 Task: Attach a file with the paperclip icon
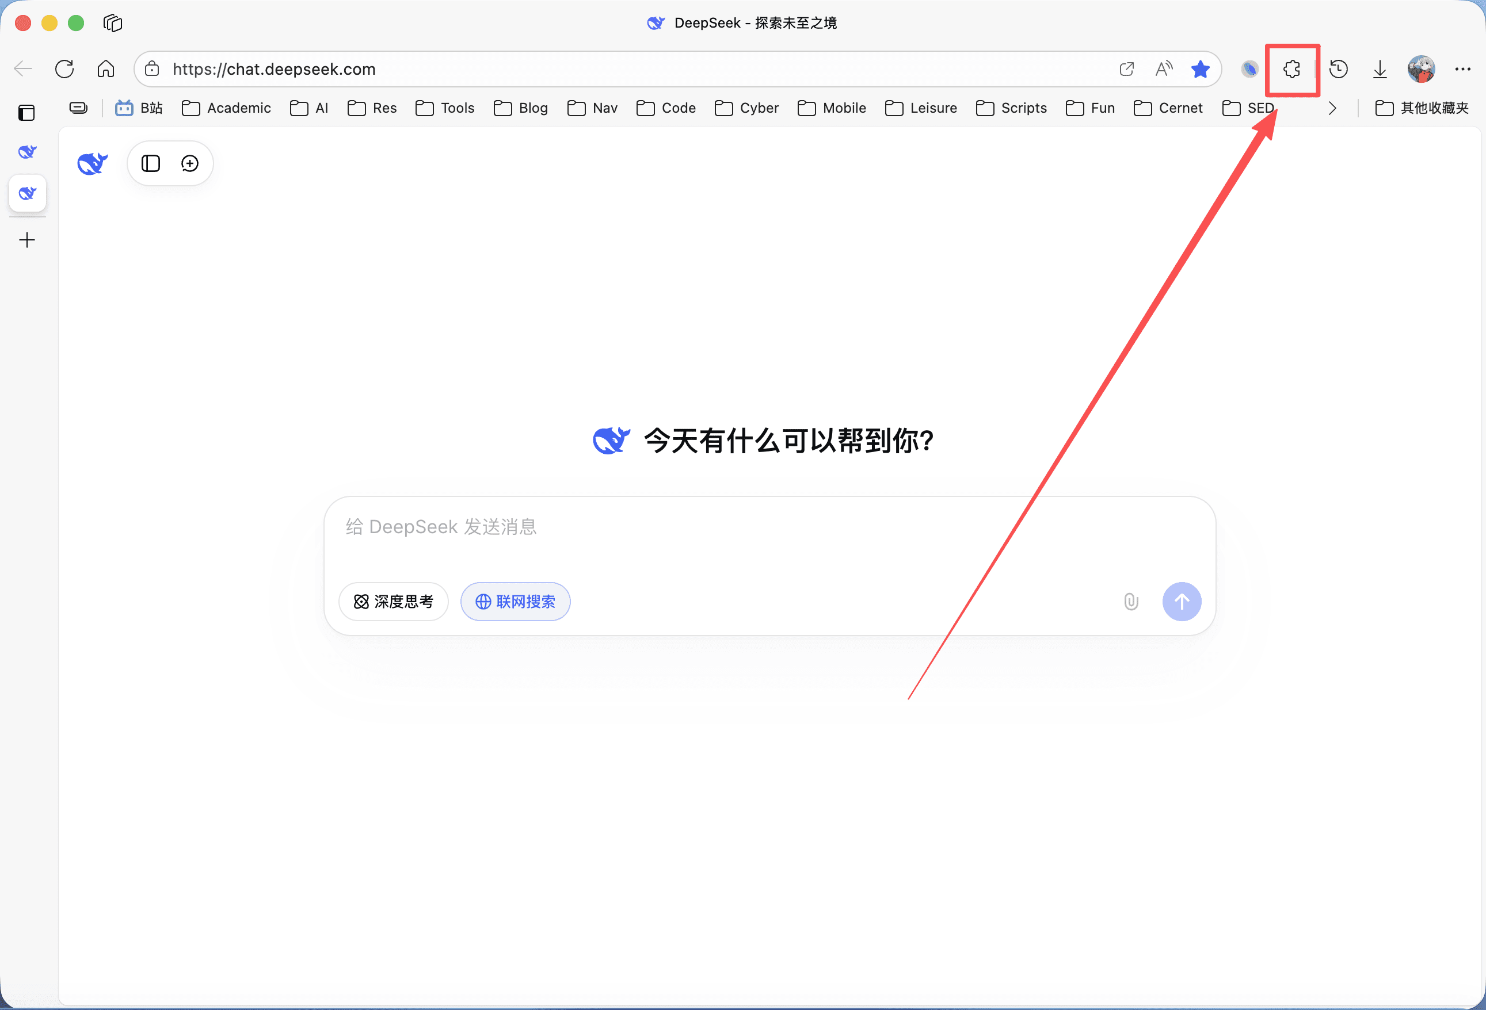click(1130, 601)
